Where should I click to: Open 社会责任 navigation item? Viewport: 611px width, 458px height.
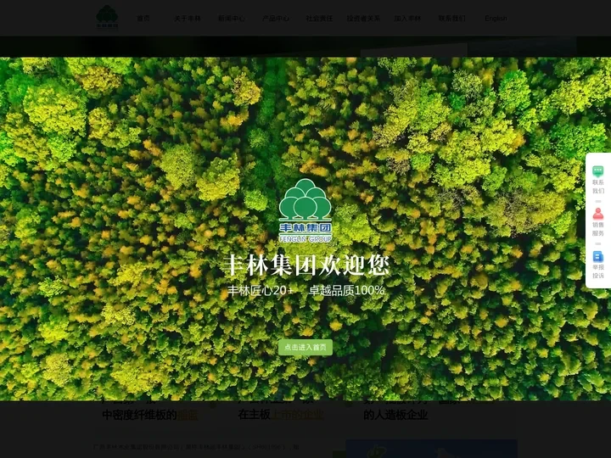click(319, 19)
